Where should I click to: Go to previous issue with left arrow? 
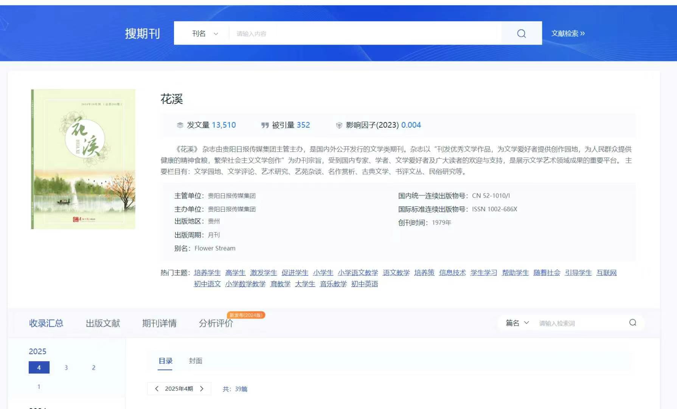(157, 389)
